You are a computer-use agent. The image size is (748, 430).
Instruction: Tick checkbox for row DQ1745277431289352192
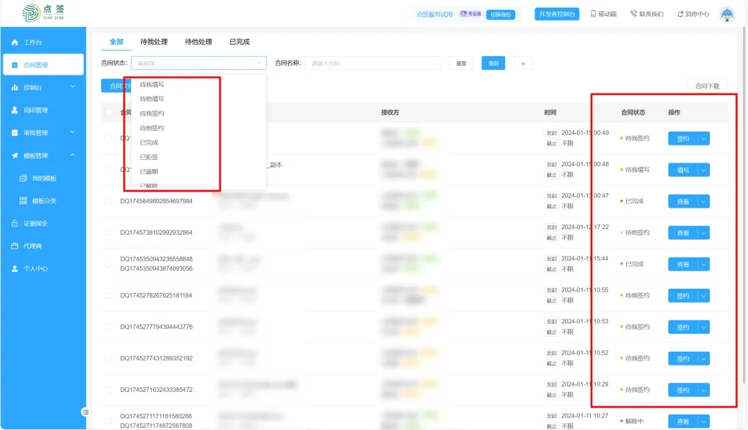pyautogui.click(x=108, y=359)
